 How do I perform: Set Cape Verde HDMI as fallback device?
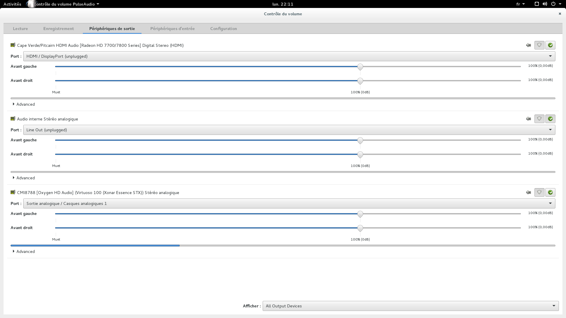[550, 45]
